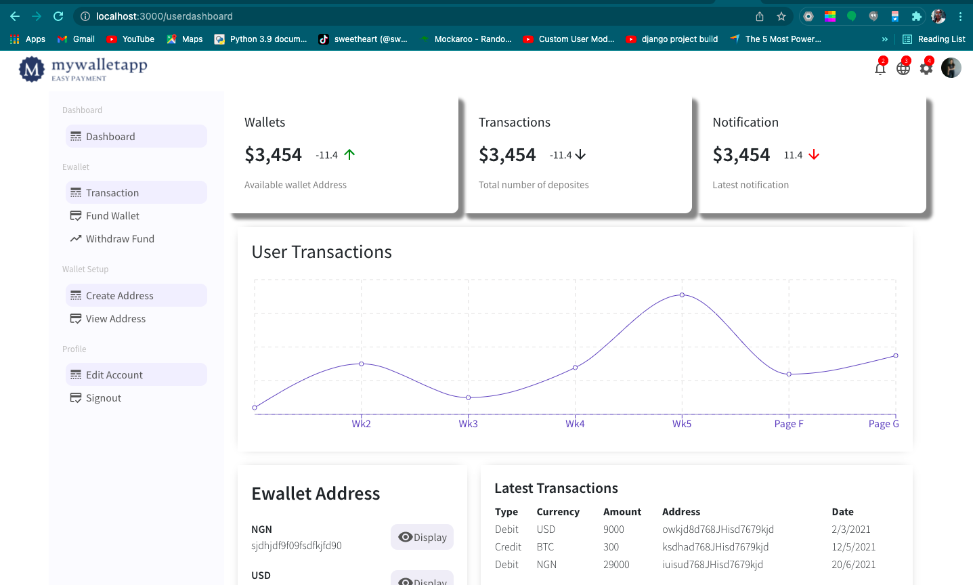
Task: Open the Maps bookmark
Action: click(185, 39)
